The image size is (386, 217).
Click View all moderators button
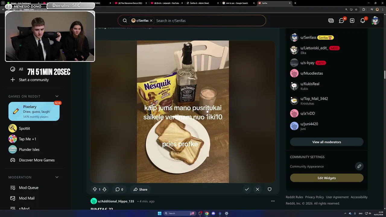327,142
